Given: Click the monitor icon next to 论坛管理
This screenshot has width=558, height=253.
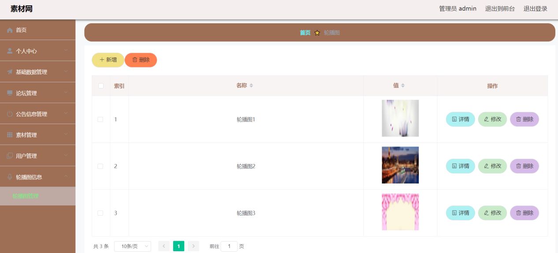Looking at the screenshot, I should (x=10, y=93).
